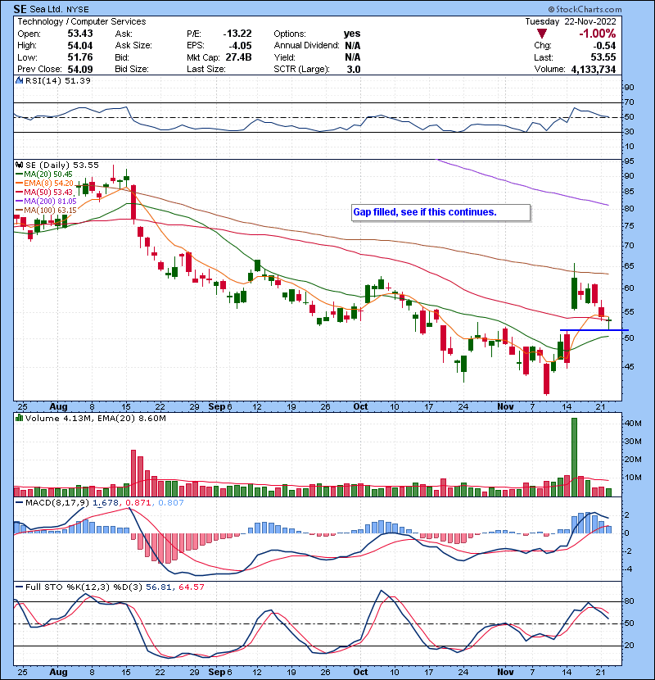Click the RSI indicator icon beside RSI(14)
The width and height of the screenshot is (655, 680).
(x=19, y=80)
